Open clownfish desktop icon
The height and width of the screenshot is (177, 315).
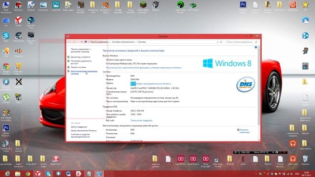(x=19, y=53)
